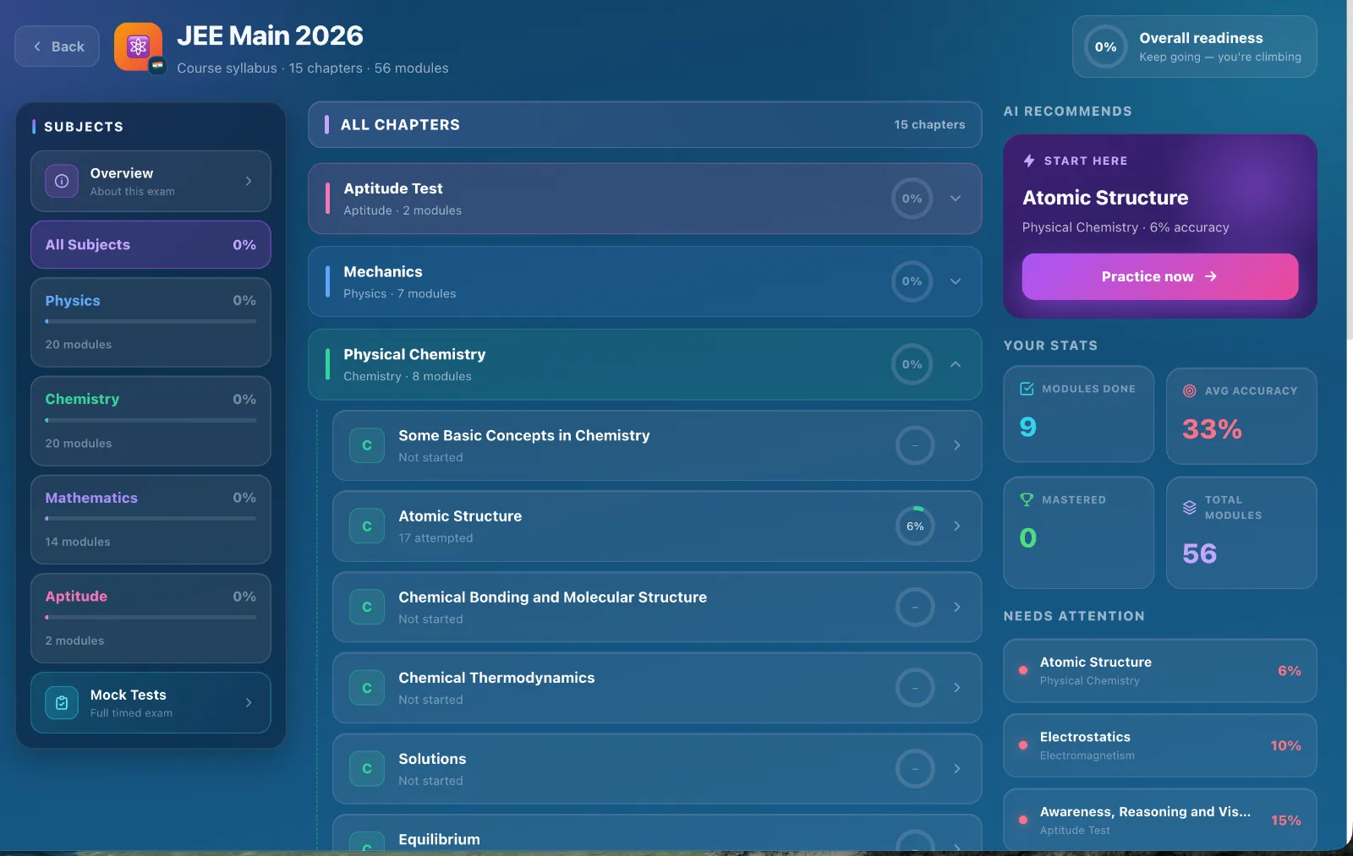Click the Chemistry progress bar
The height and width of the screenshot is (856, 1353).
pos(151,420)
